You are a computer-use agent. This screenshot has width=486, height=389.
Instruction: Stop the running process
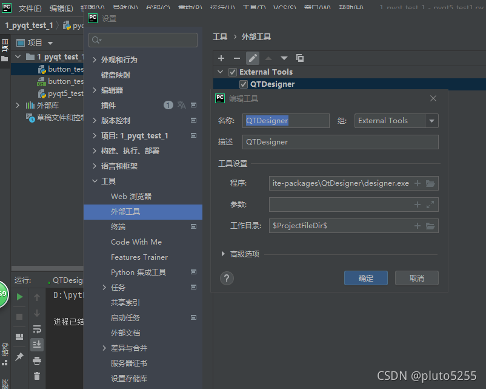19,316
